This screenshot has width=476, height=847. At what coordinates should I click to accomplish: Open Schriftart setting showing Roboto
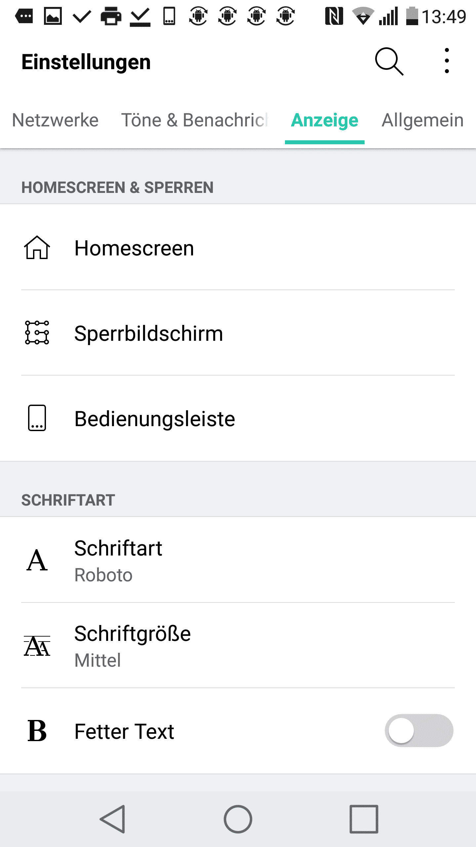[238, 560]
